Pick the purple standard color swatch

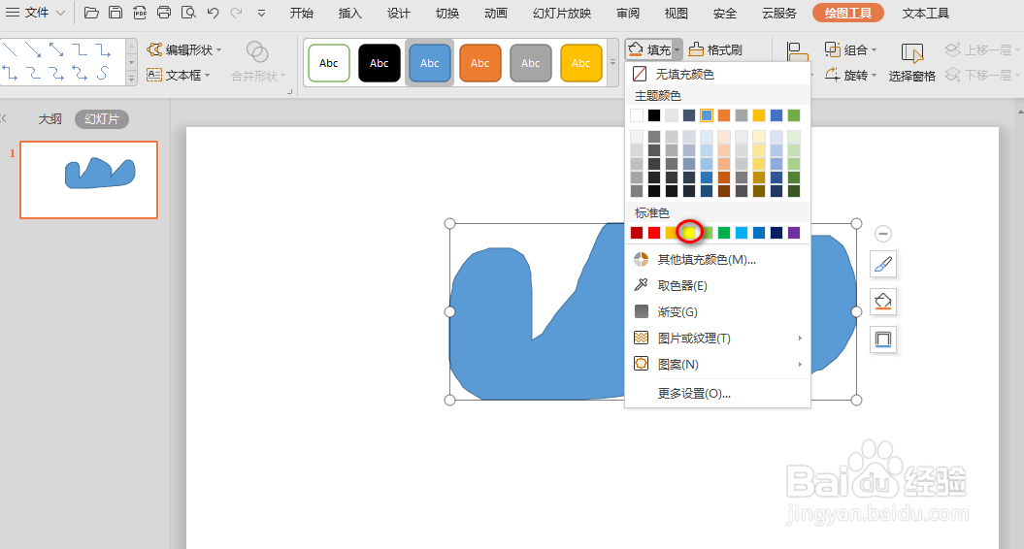click(793, 233)
